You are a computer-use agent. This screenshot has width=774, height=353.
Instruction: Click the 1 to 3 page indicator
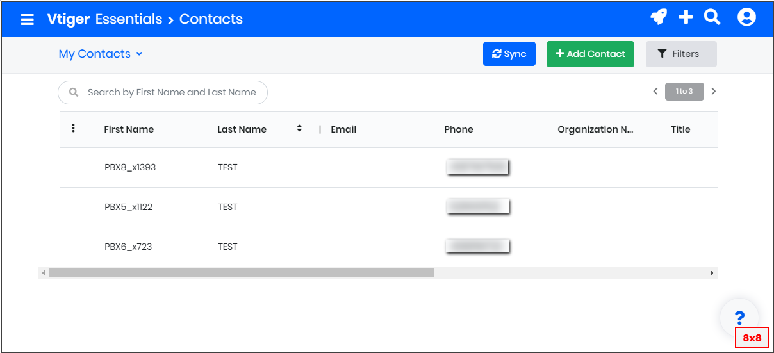click(684, 92)
